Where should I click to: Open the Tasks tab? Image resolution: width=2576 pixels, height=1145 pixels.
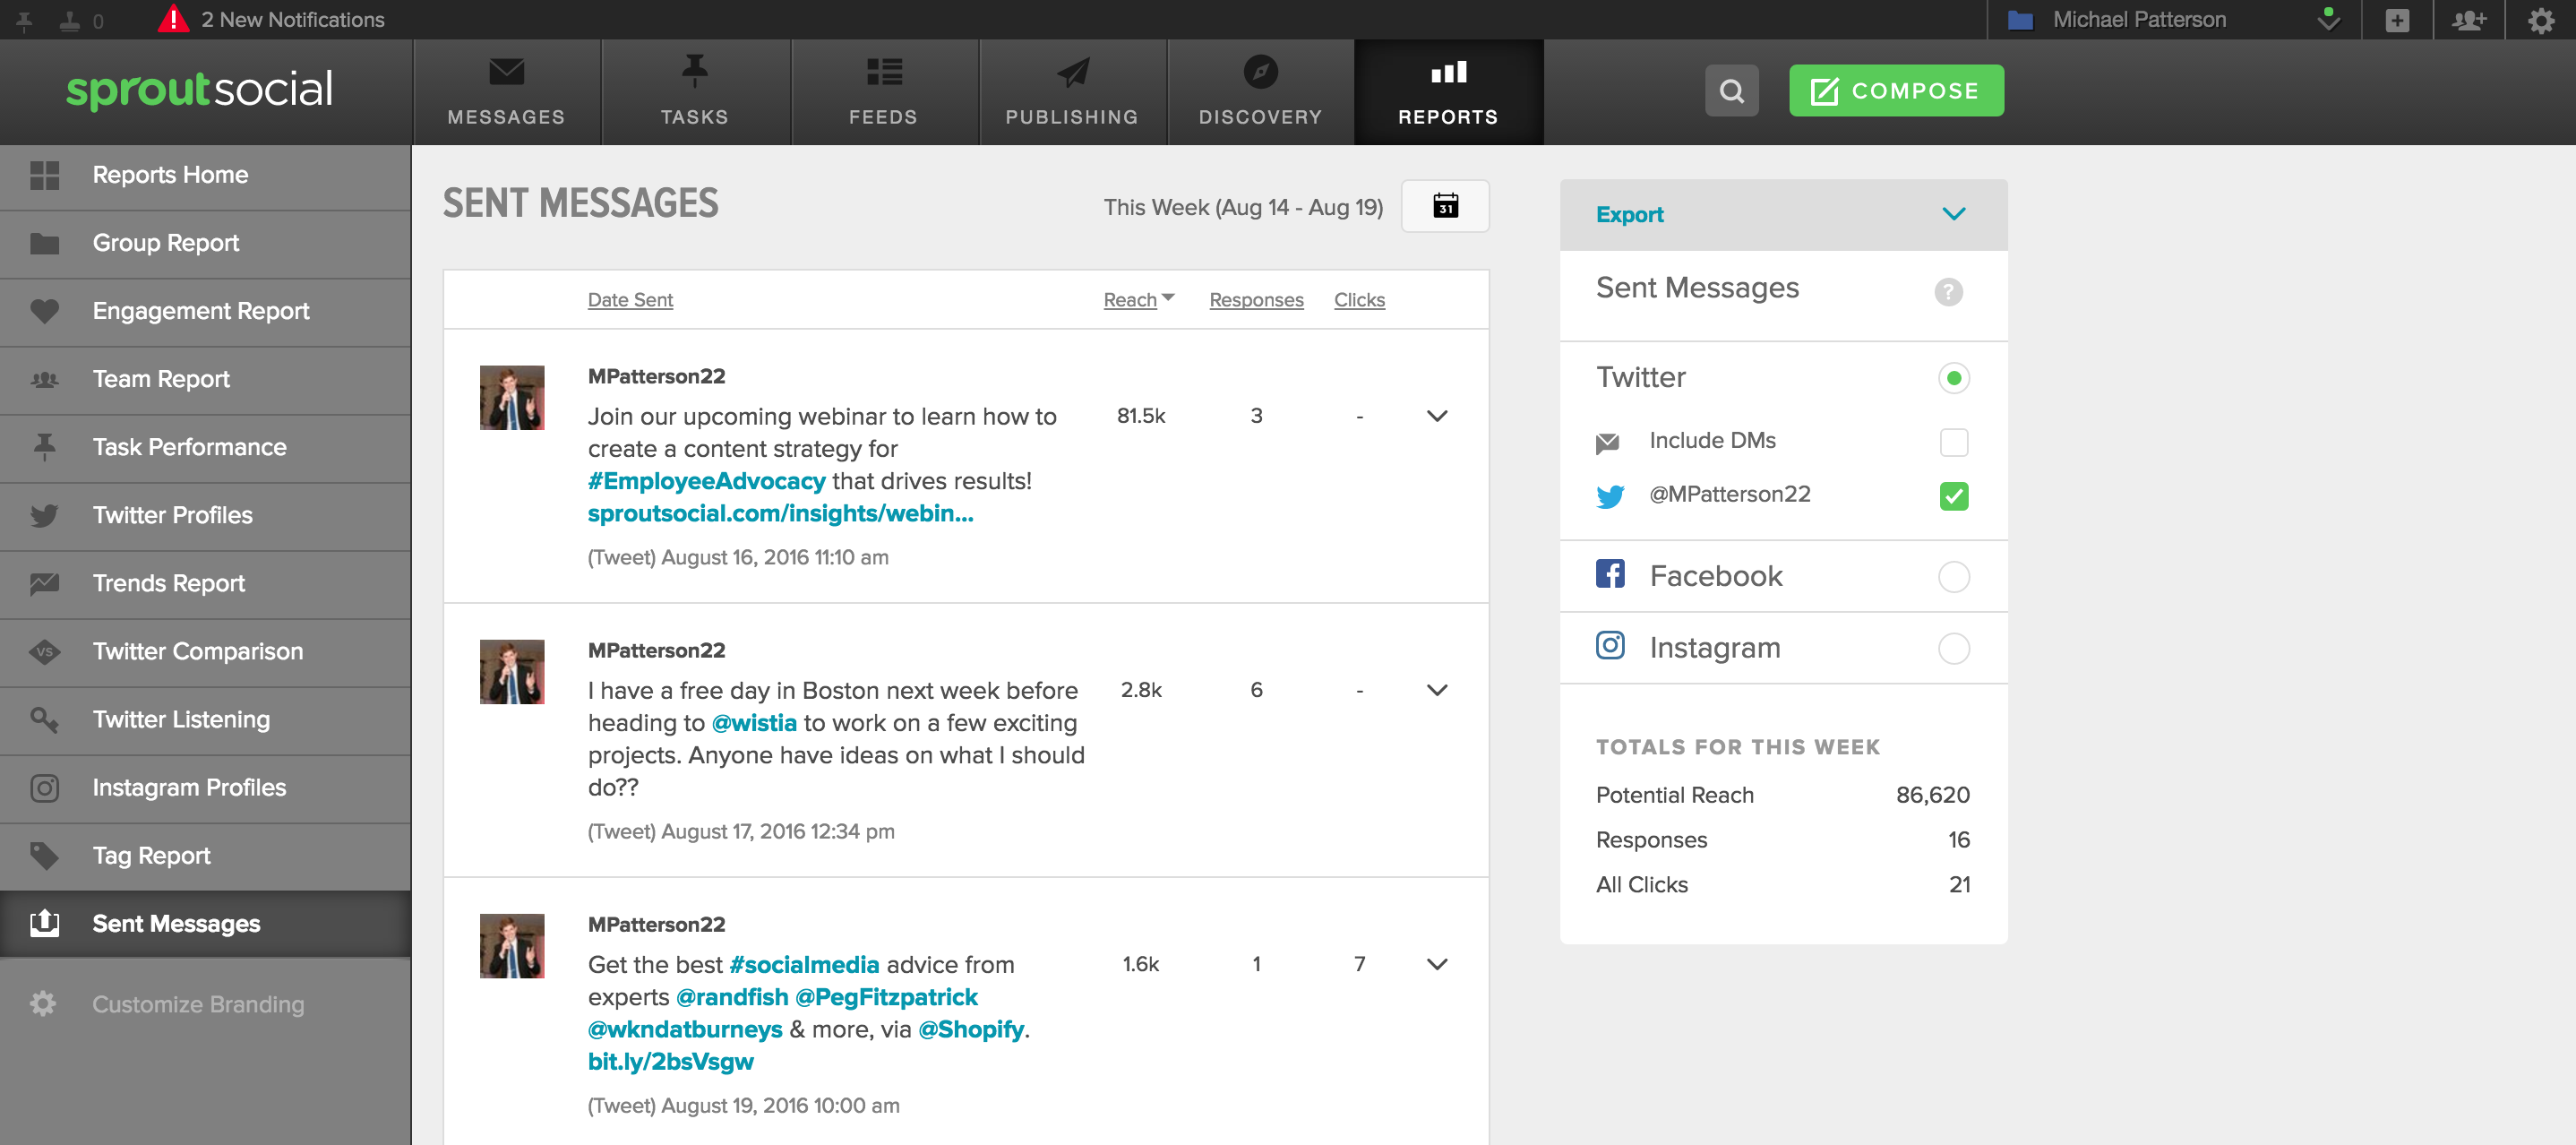pyautogui.click(x=694, y=92)
